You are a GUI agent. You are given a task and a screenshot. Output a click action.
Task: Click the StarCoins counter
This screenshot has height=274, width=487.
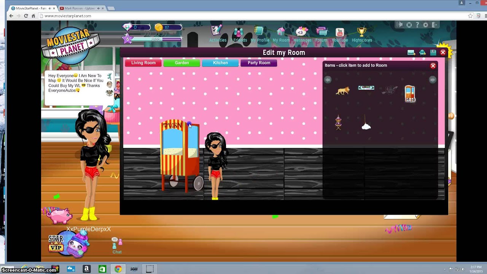[x=168, y=27]
